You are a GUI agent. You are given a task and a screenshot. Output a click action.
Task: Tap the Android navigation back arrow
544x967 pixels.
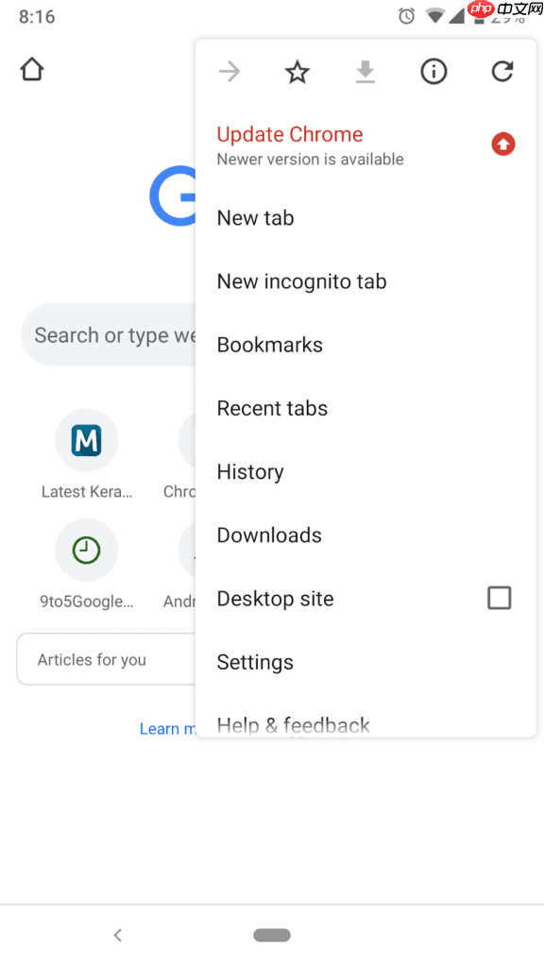[117, 935]
